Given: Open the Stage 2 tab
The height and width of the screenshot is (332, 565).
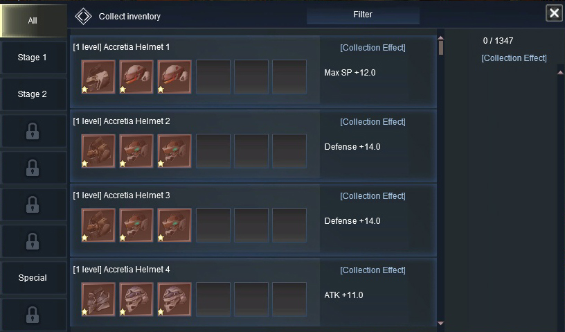Looking at the screenshot, I should (34, 94).
